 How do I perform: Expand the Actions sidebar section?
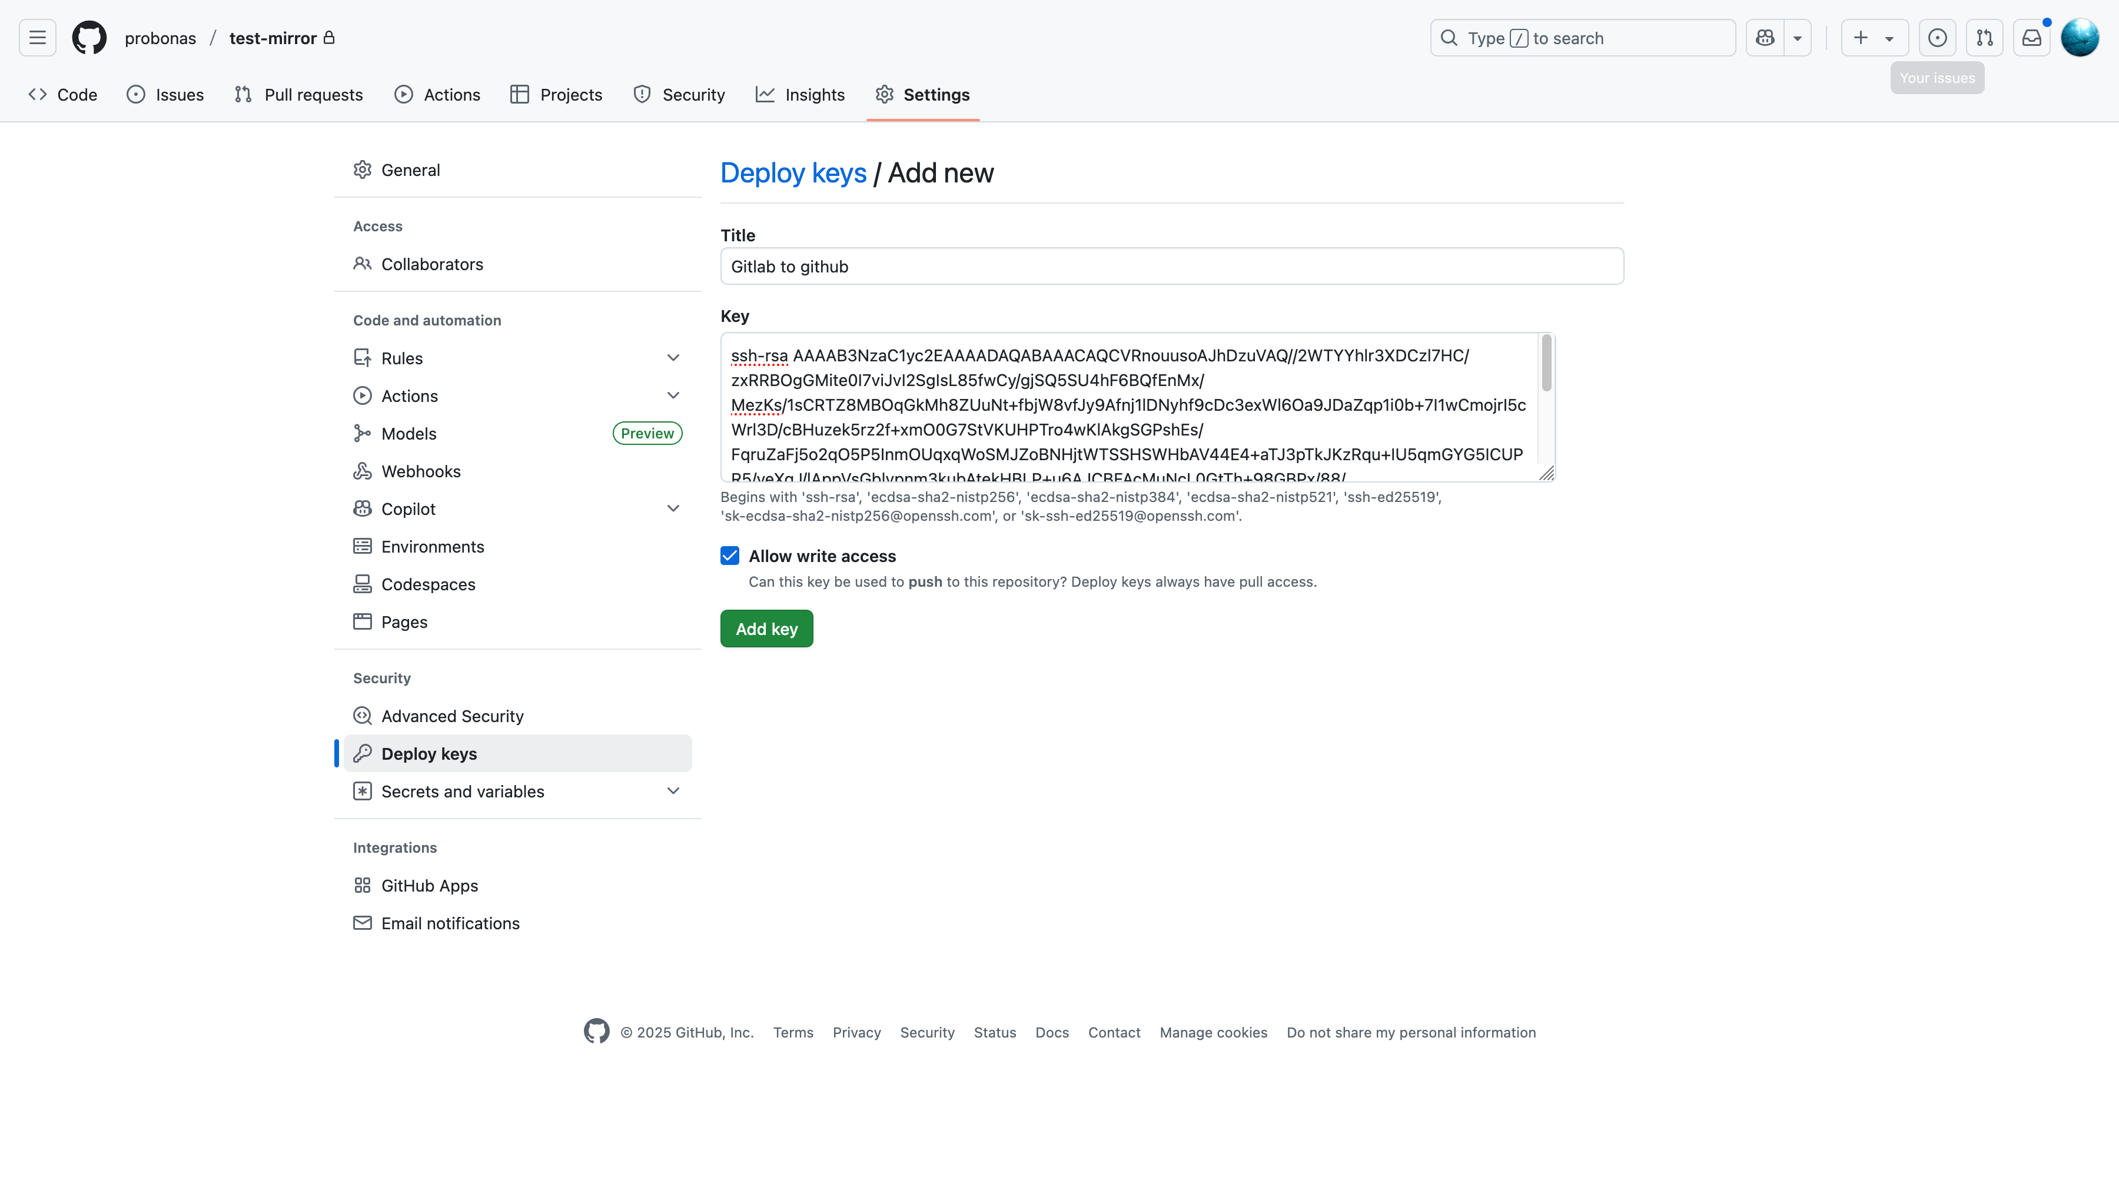pyautogui.click(x=673, y=395)
